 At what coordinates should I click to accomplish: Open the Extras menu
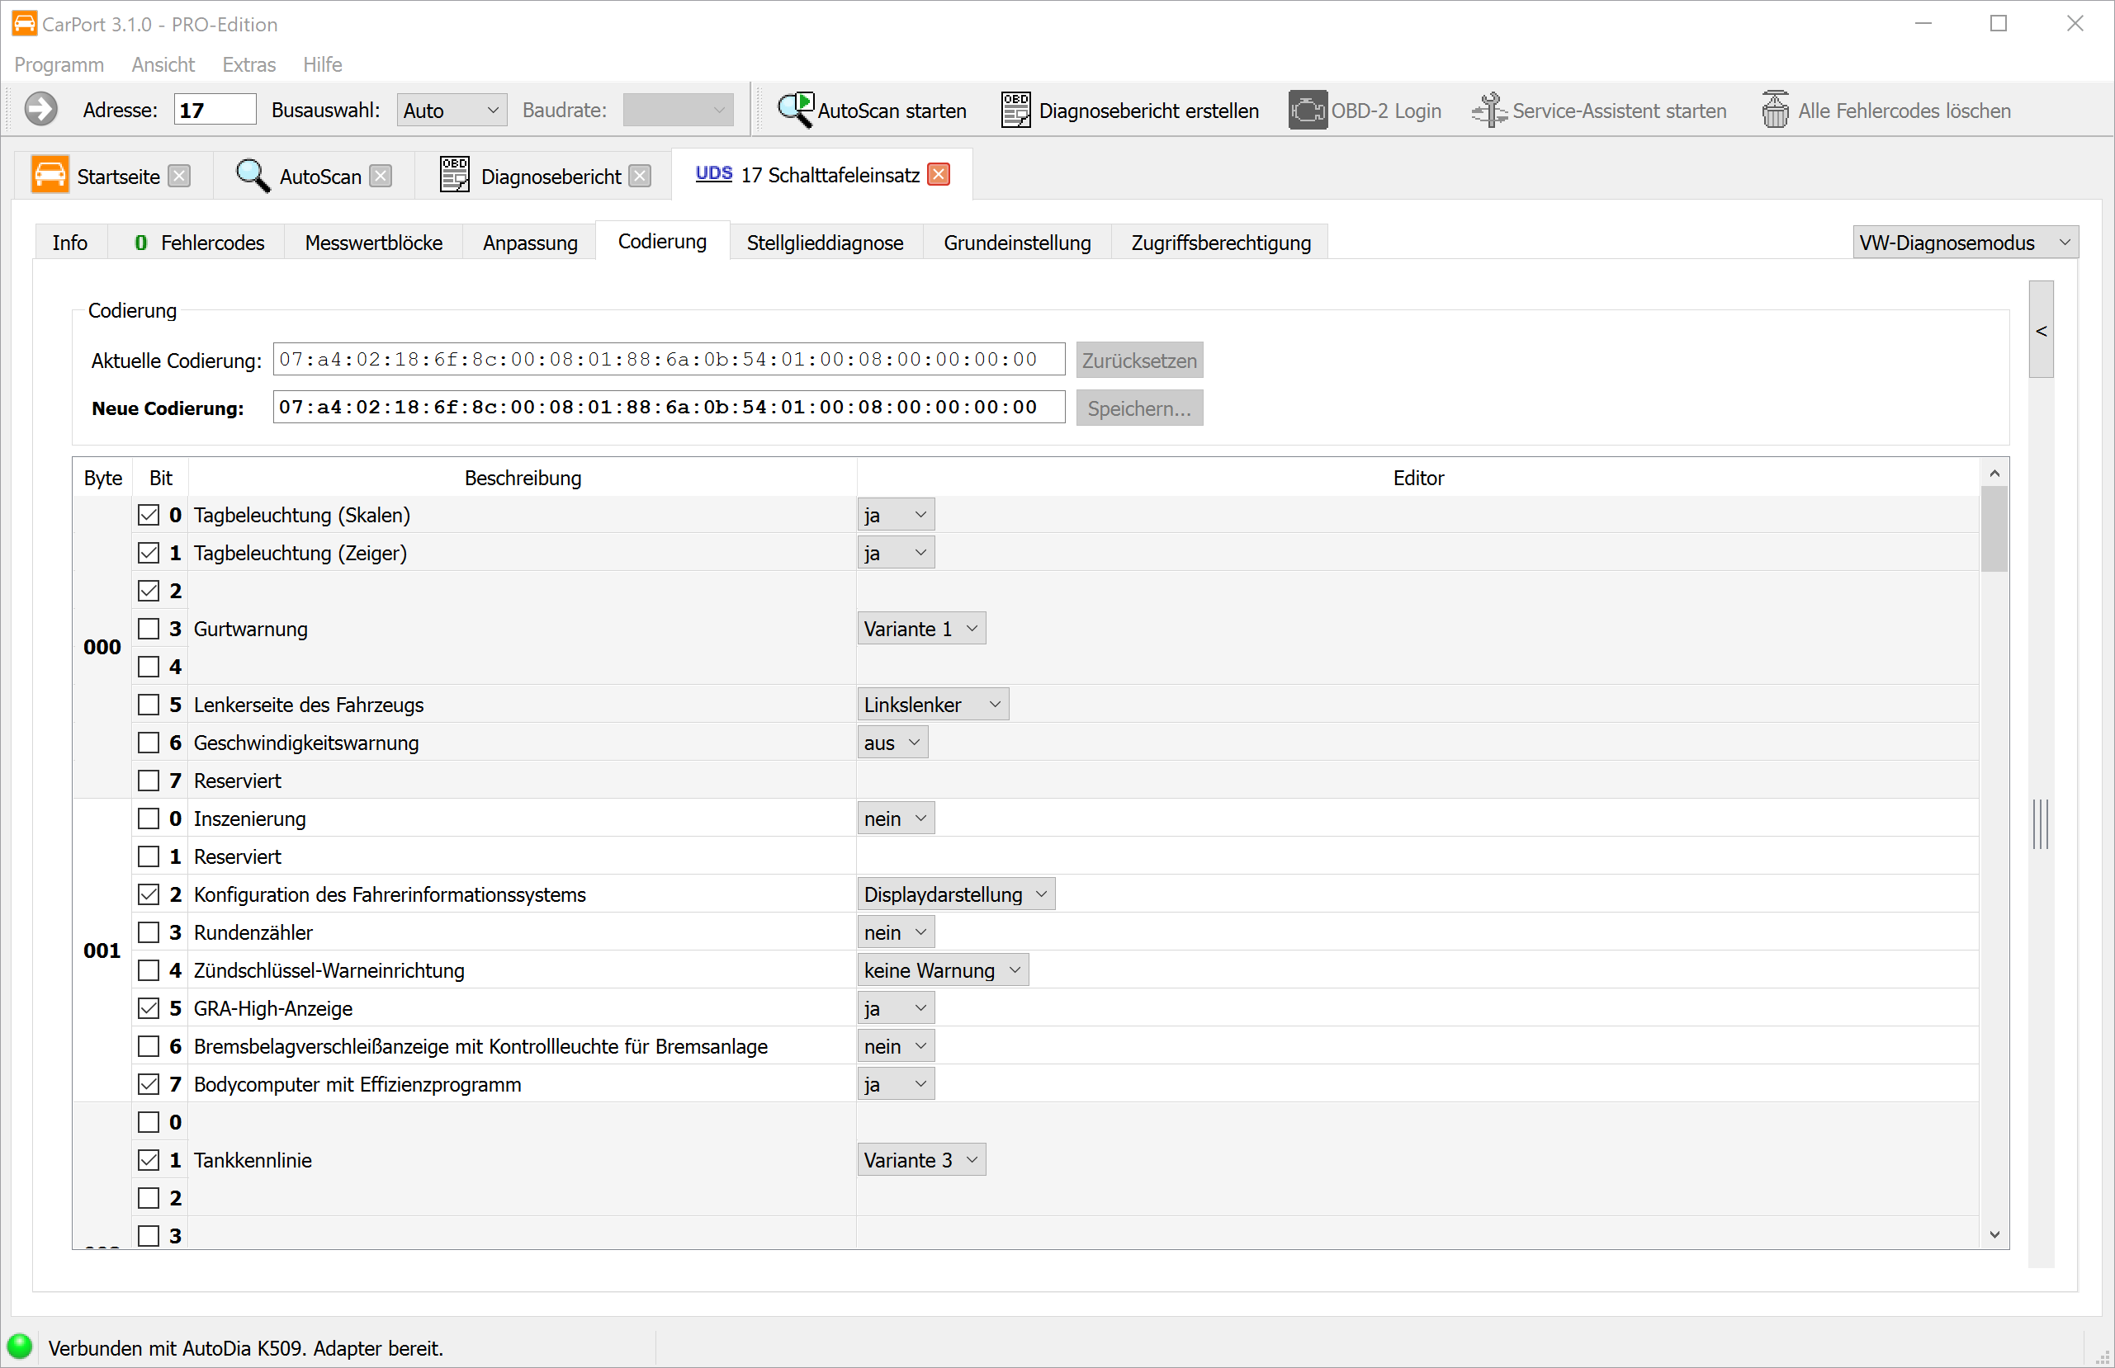tap(248, 65)
